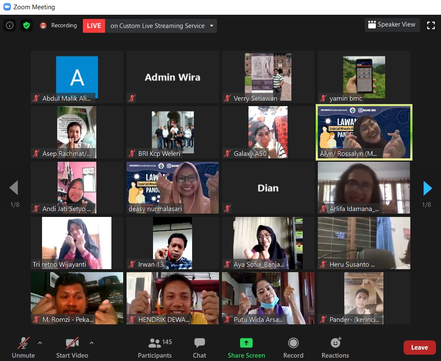Select the highlighted Alyn/ Rossalyn video tile
Screen dimensions: 441x361
pos(364,132)
